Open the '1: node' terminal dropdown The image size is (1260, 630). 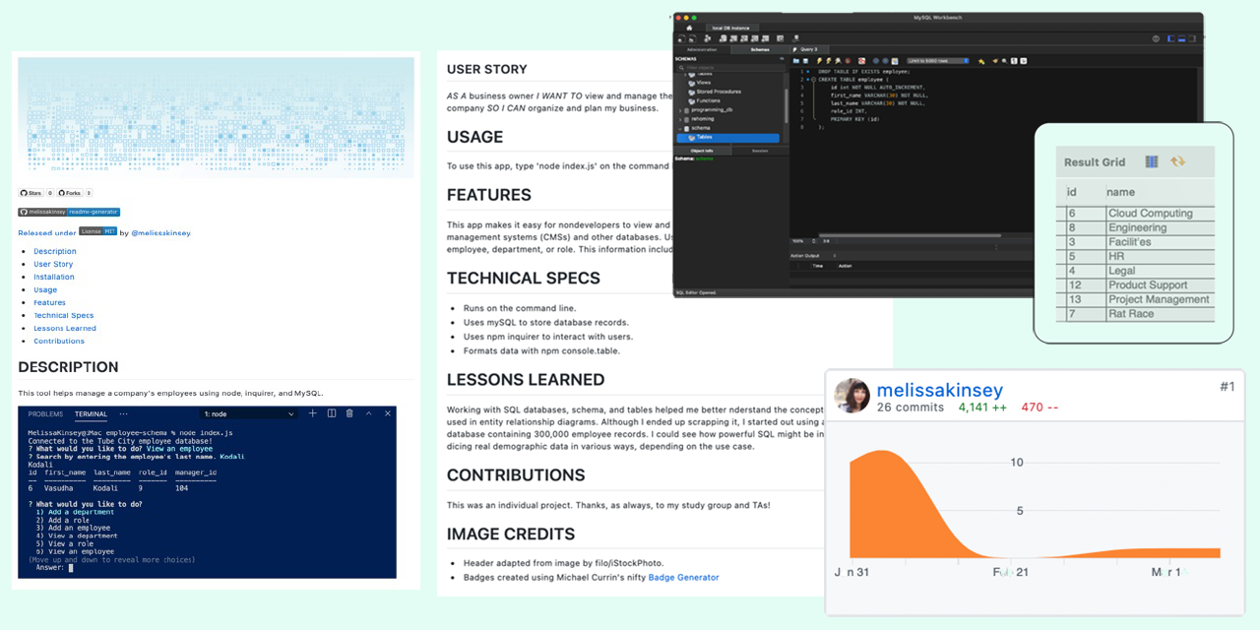[x=248, y=414]
